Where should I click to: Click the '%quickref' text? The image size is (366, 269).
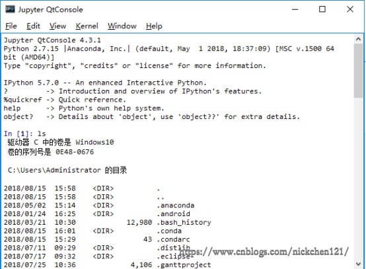(x=22, y=100)
